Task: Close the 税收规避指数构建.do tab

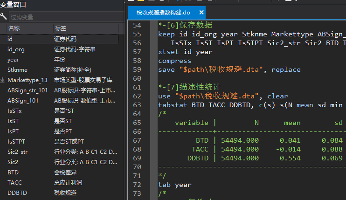Action: pyautogui.click(x=201, y=13)
